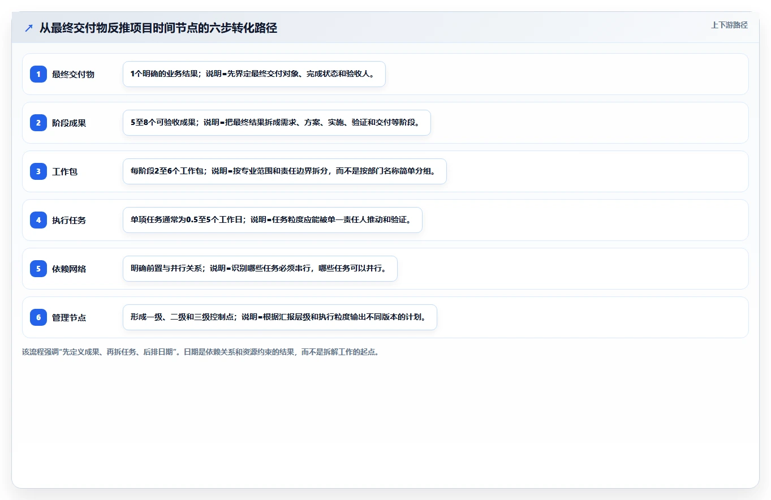Viewport: 771px width, 500px height.
Task: Click description box starting 形成一级、二级和三级控制点
Action: click(280, 317)
